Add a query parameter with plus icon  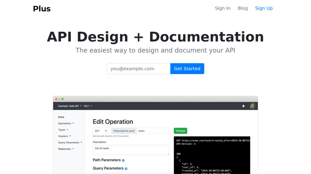126,169
